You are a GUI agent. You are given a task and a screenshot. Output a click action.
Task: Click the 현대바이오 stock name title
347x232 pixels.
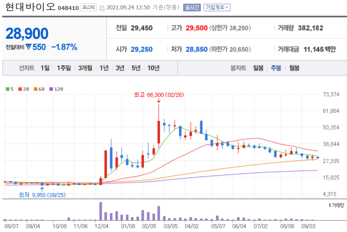30,7
